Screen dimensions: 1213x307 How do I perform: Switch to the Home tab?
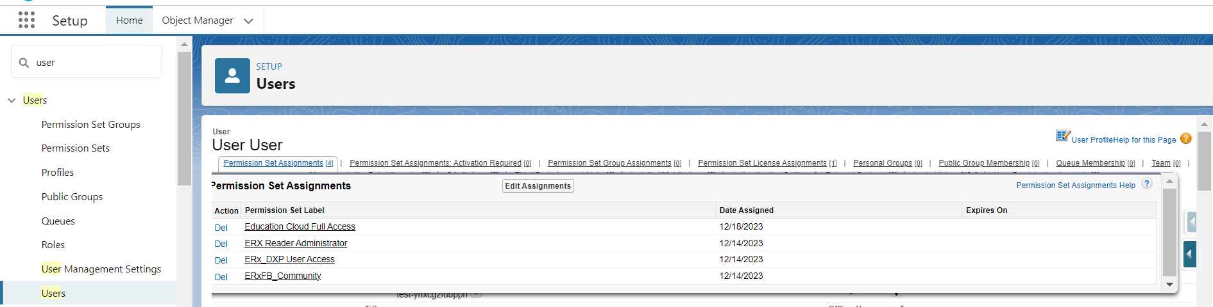click(129, 20)
